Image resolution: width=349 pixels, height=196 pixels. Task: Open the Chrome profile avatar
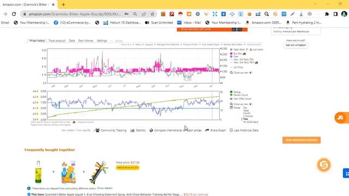coord(344,14)
